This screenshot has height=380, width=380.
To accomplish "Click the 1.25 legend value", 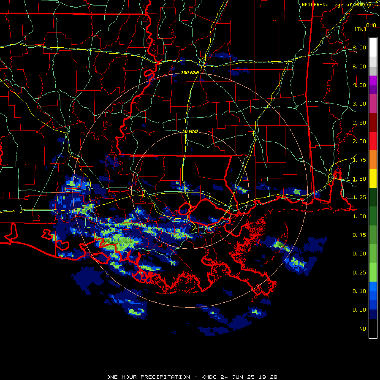I will coord(359,198).
